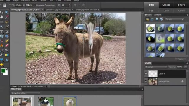Open the Project Bin options menu
This screenshot has width=189, height=106.
point(142,89)
